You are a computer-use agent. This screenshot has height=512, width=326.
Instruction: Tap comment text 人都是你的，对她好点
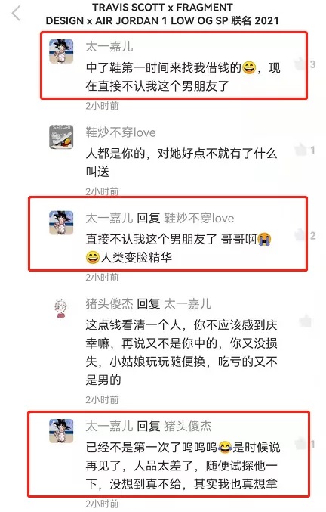tap(181, 163)
